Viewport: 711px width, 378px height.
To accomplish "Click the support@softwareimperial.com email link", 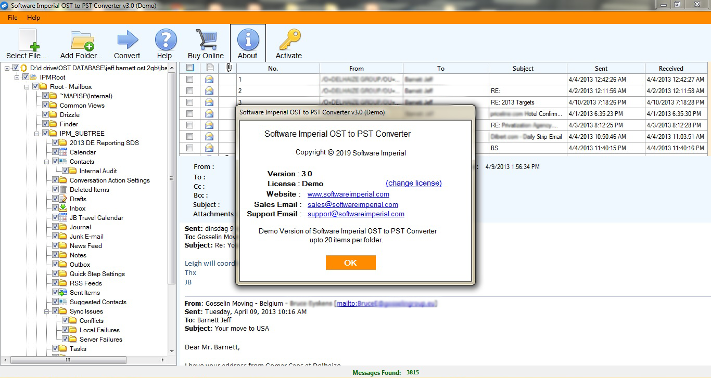I will [356, 214].
